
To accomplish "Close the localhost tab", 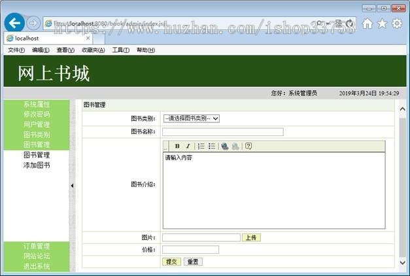I will [x=88, y=38].
